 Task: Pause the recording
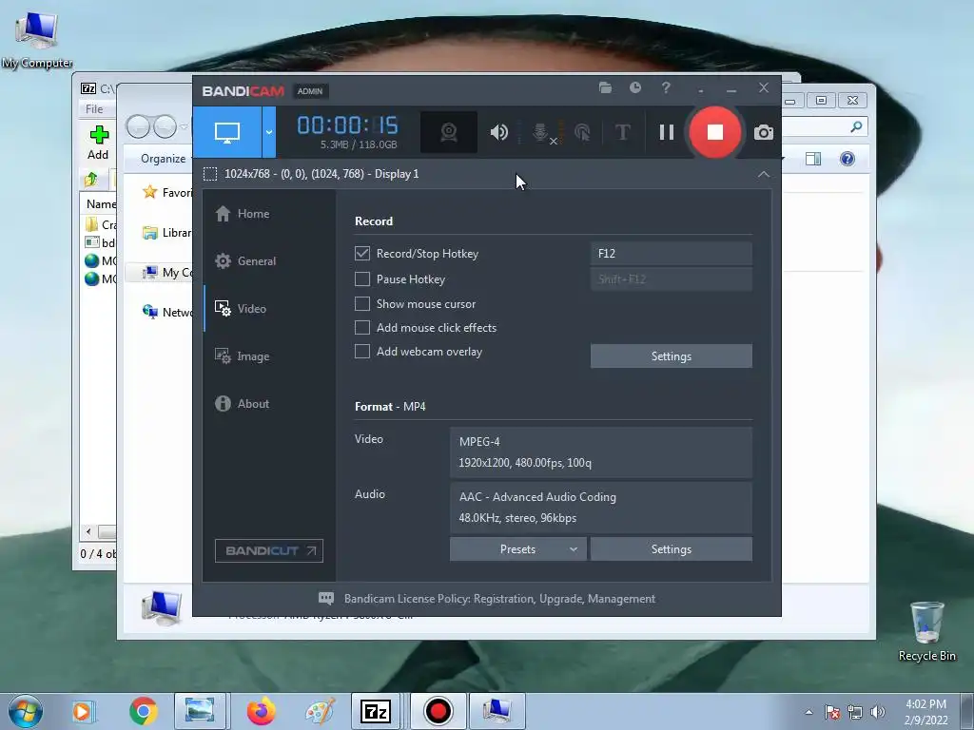click(667, 131)
